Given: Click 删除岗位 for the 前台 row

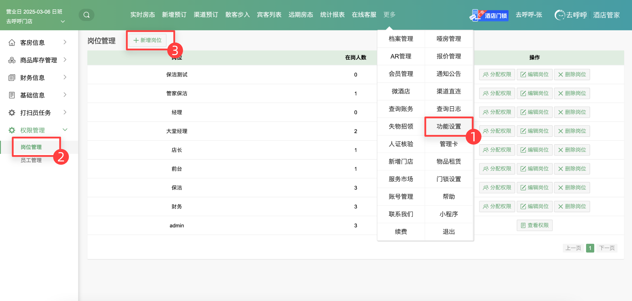Looking at the screenshot, I should click(572, 169).
